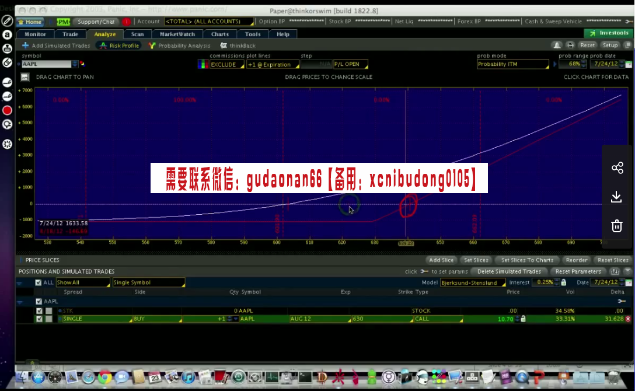Open the Support/Chat button
This screenshot has width=635, height=391.
(96, 22)
